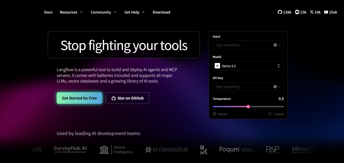The image size is (344, 163).
Task: Click the Temperature slider handle
Action: pos(248,107)
